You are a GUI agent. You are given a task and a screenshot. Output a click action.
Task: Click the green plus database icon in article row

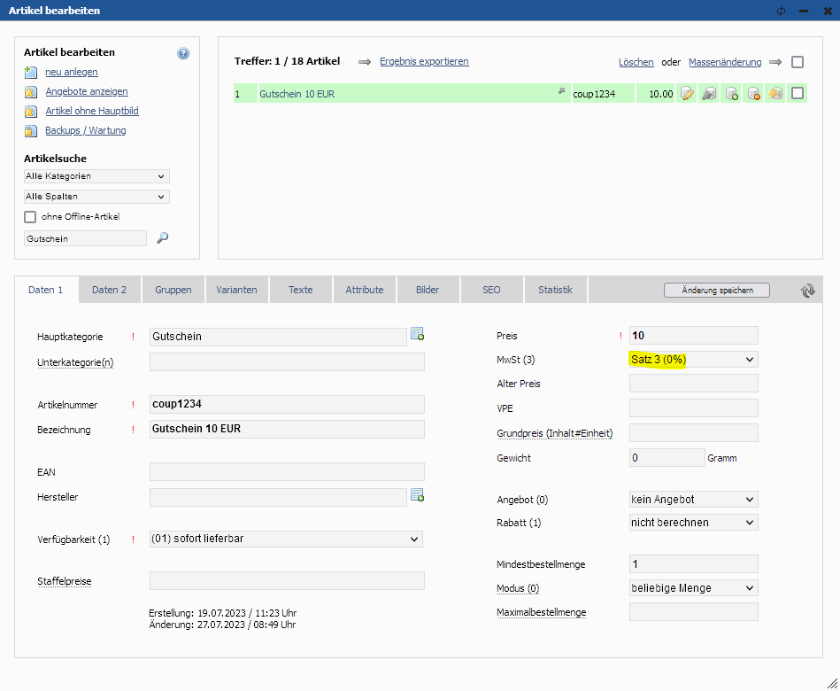[731, 94]
